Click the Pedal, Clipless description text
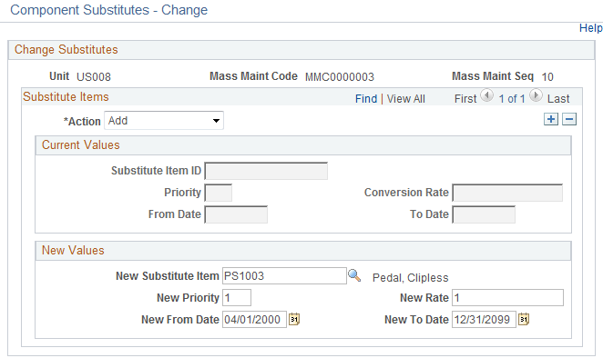 410,277
